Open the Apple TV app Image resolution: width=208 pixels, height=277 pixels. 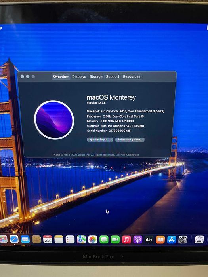tap(149, 239)
